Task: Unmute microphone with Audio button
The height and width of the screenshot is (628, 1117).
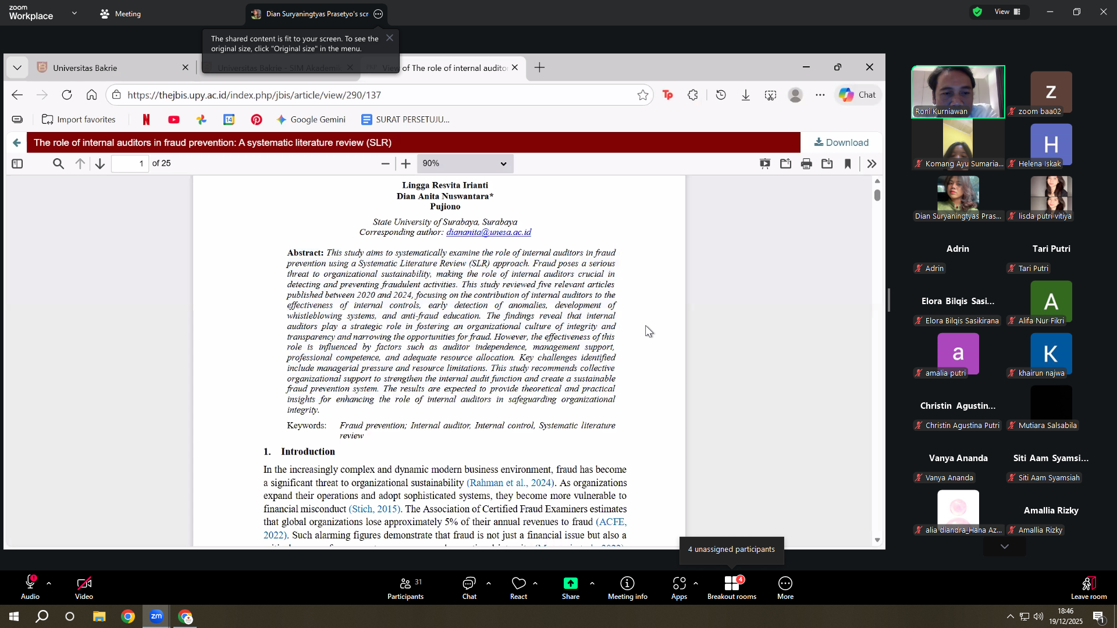Action: (30, 587)
